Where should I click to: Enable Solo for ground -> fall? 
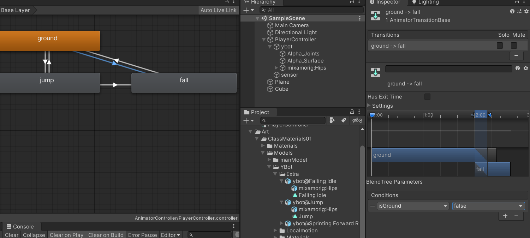[x=500, y=46]
